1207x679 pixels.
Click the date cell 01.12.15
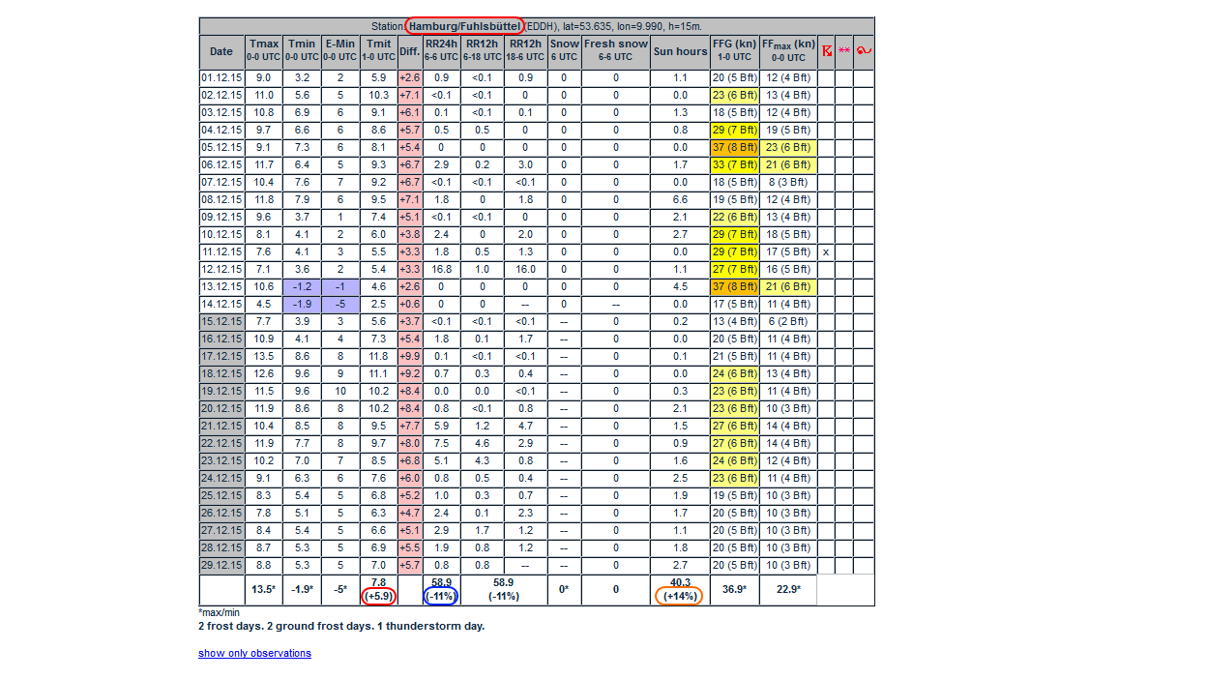point(221,77)
